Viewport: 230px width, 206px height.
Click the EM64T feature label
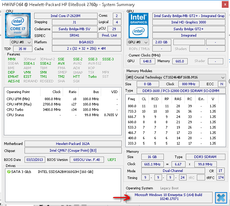click(13, 77)
